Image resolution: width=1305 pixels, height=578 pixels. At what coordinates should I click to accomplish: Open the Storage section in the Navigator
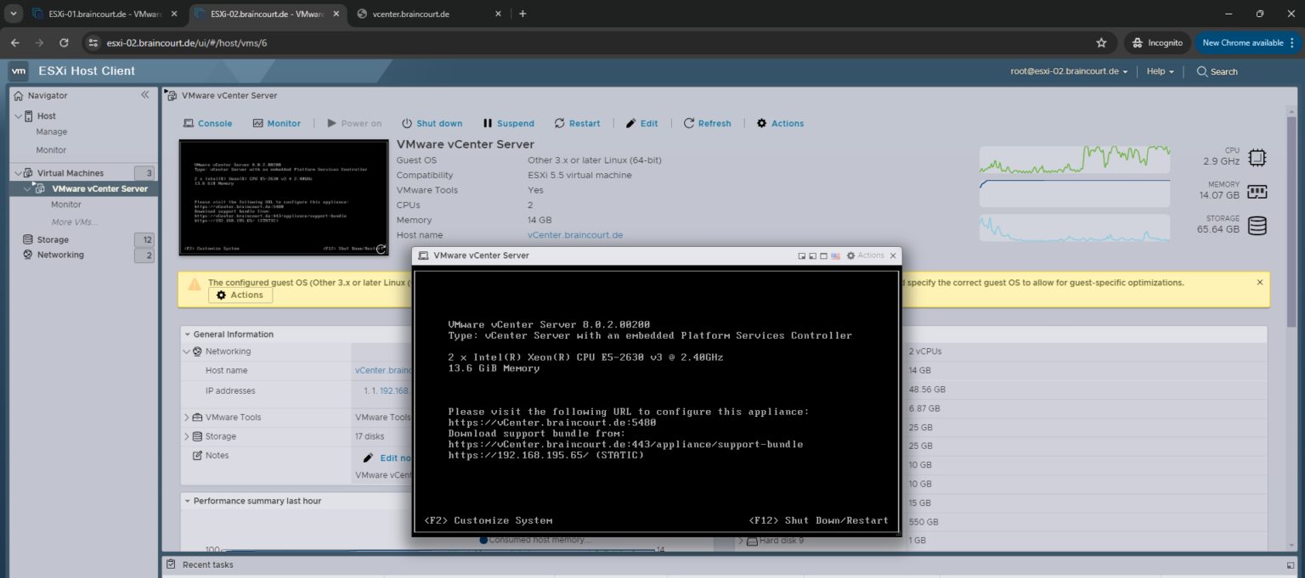[x=52, y=239]
